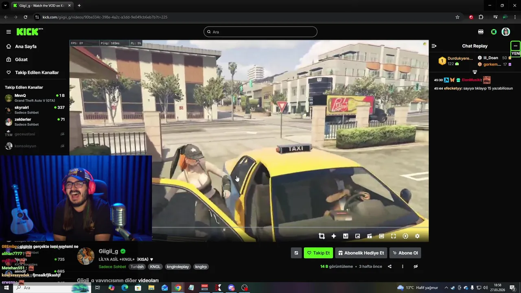Reload the page in Chrome
The image size is (521, 293).
[25, 17]
